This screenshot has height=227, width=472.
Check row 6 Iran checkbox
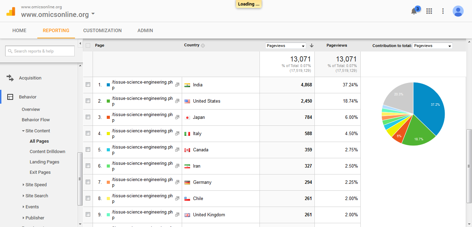click(x=88, y=166)
